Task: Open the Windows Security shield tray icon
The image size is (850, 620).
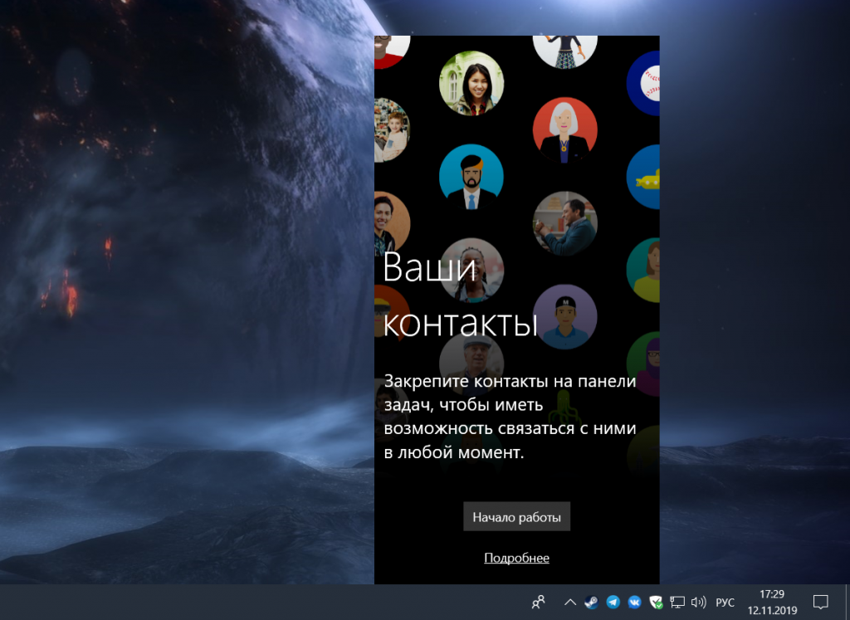Action: [656, 602]
